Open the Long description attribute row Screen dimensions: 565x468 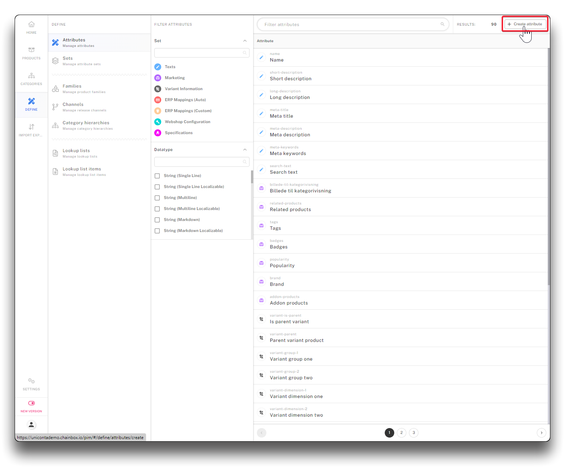point(401,95)
